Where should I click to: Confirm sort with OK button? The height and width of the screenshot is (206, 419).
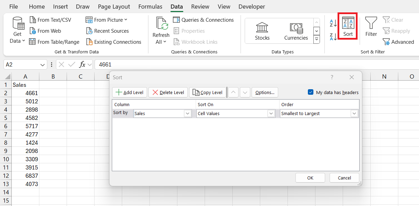coord(310,178)
